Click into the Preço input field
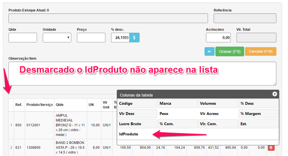 click(x=91, y=38)
